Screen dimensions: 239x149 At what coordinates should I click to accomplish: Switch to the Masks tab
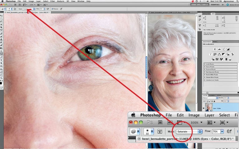click(215, 42)
